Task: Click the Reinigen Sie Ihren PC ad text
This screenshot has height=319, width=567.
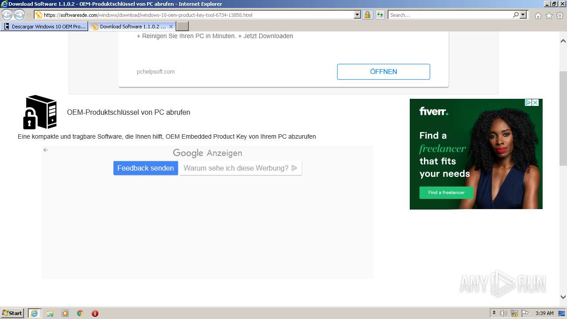Action: coord(215,36)
